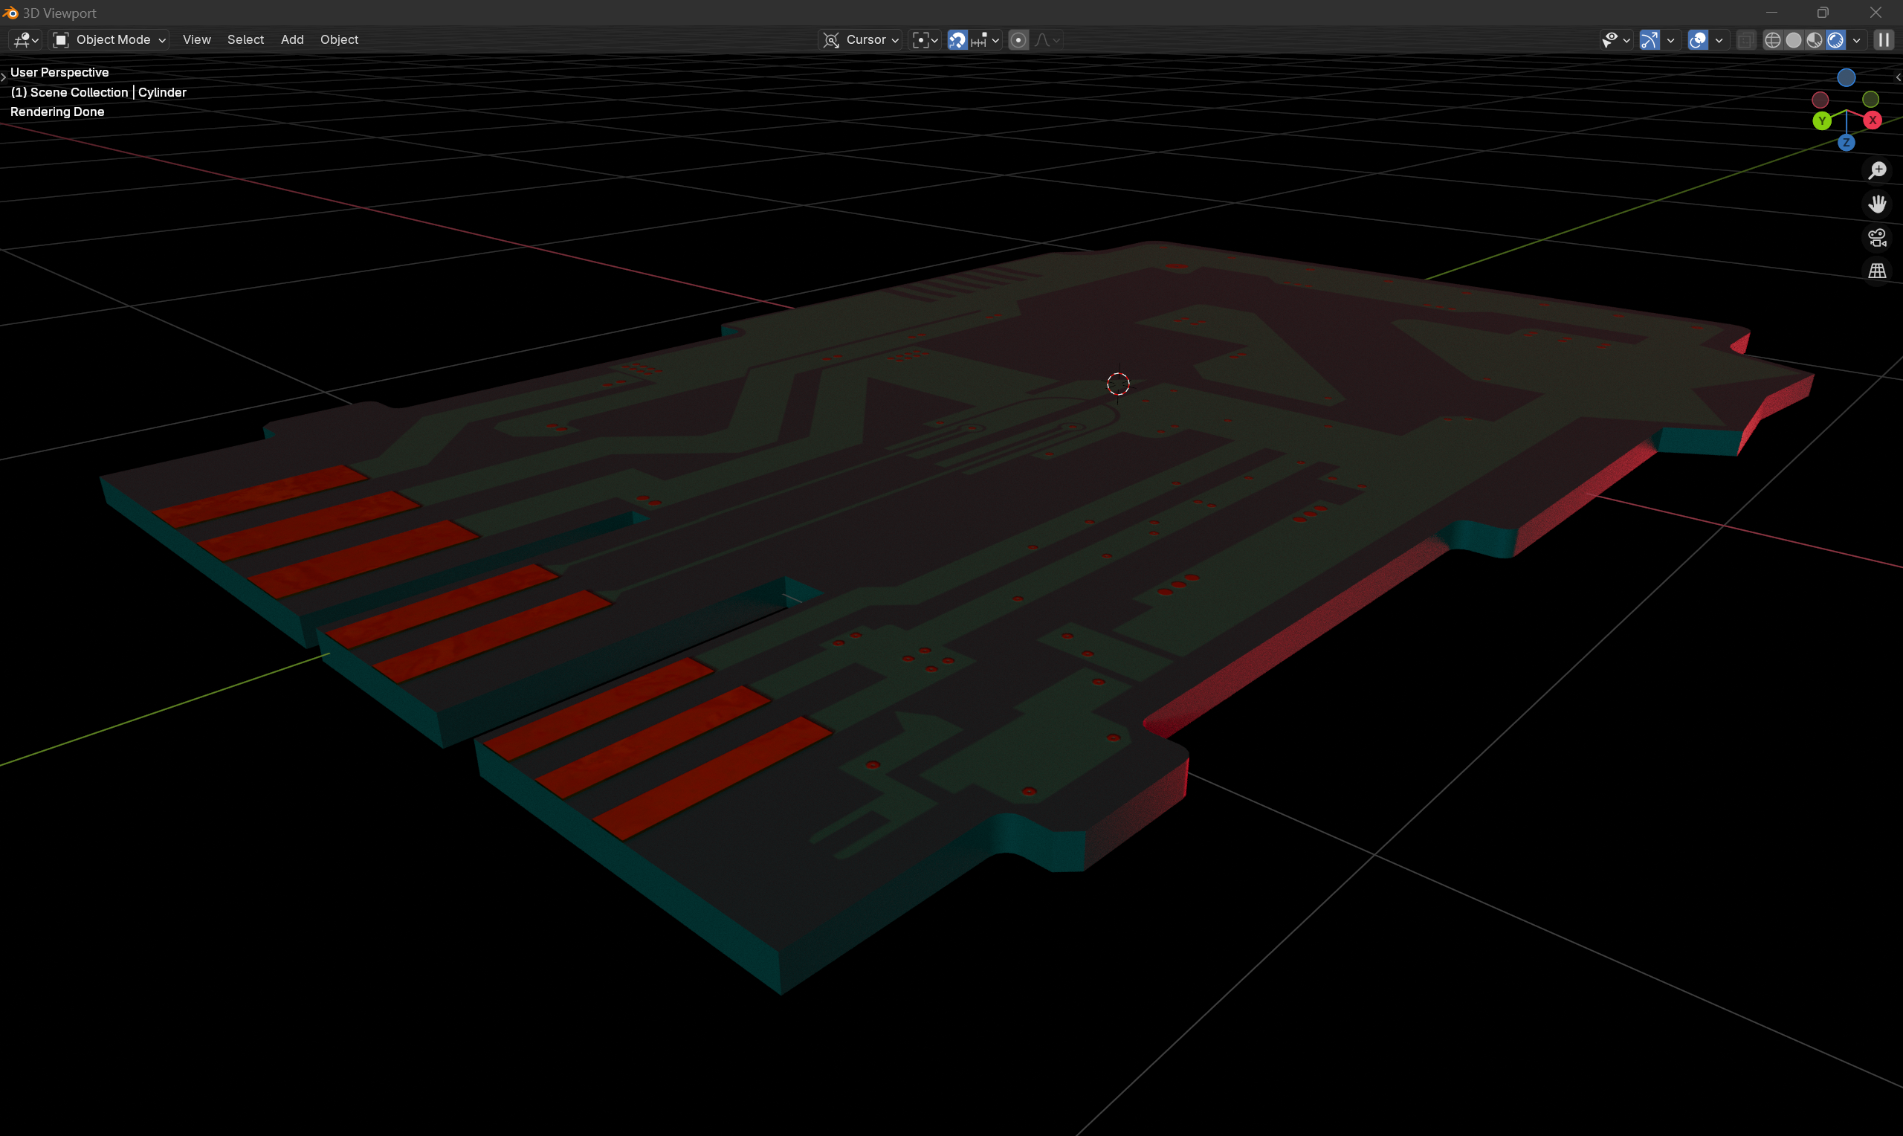Open the View menu
1903x1136 pixels.
pos(197,40)
